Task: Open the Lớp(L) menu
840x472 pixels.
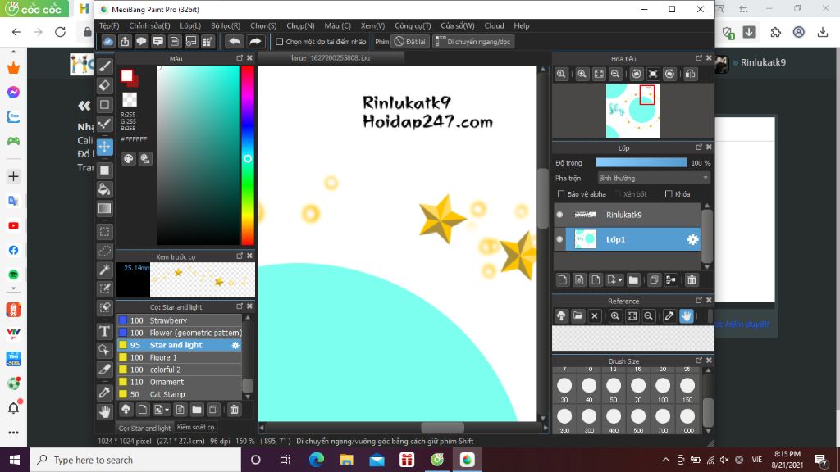Action: pyautogui.click(x=190, y=25)
